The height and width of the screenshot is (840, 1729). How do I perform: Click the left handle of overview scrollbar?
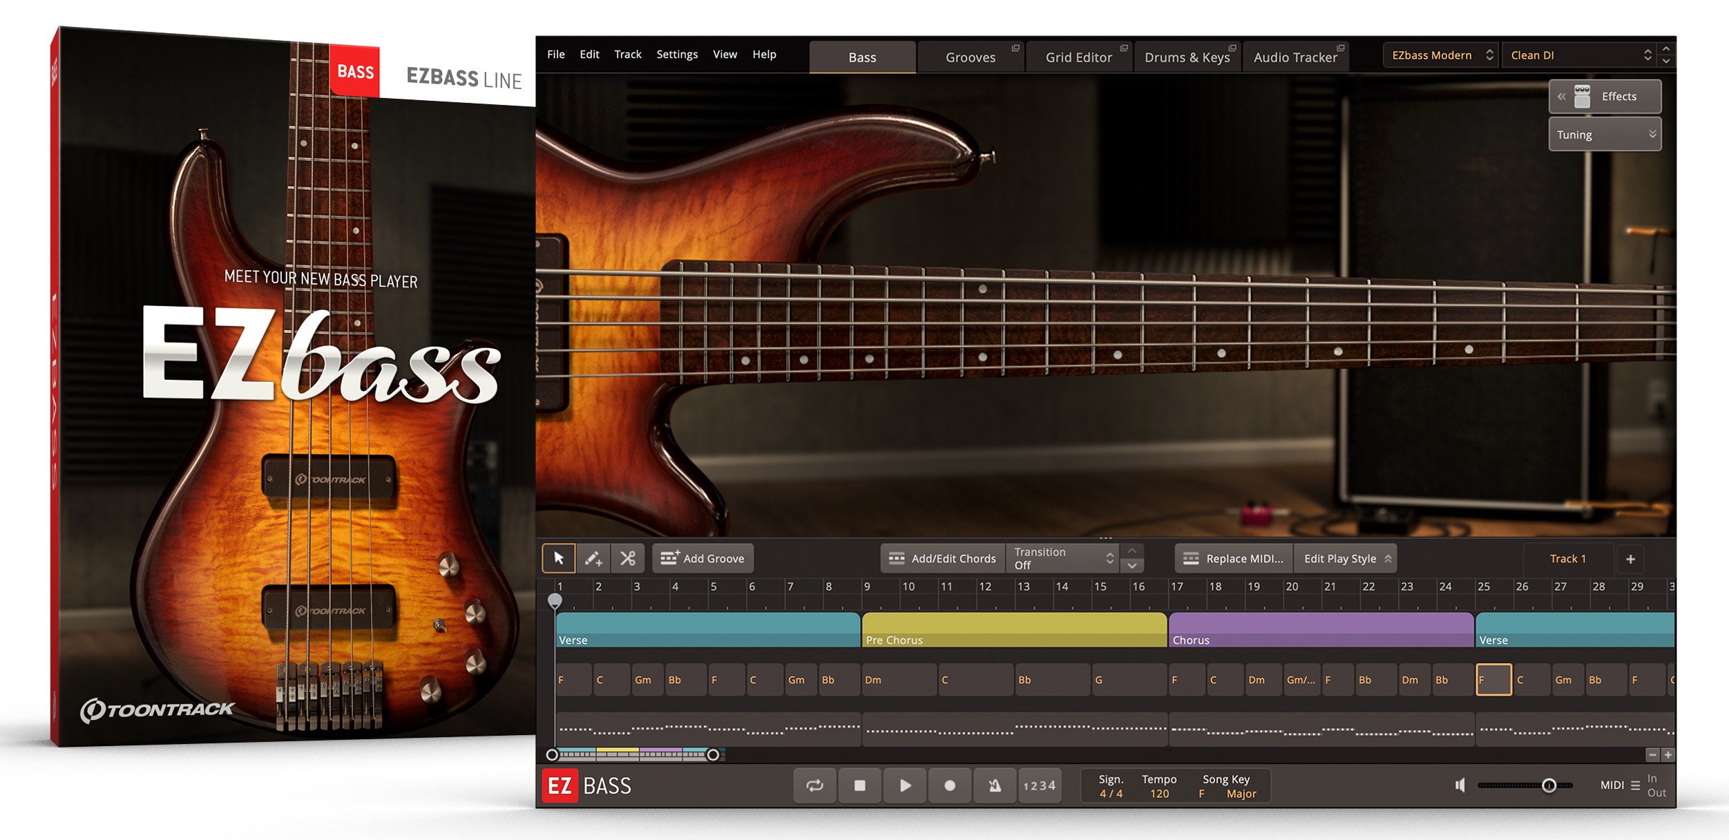pos(552,755)
